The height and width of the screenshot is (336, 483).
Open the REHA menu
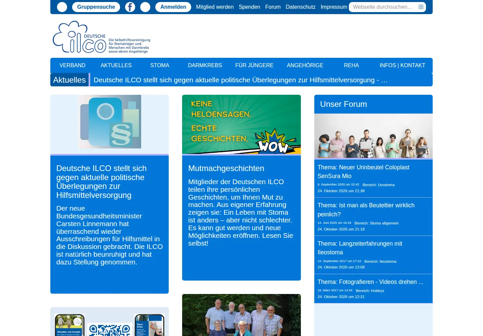(351, 66)
